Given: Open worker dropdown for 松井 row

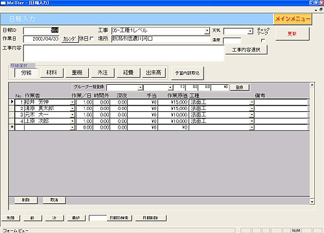Looking at the screenshot, I should (x=73, y=102).
